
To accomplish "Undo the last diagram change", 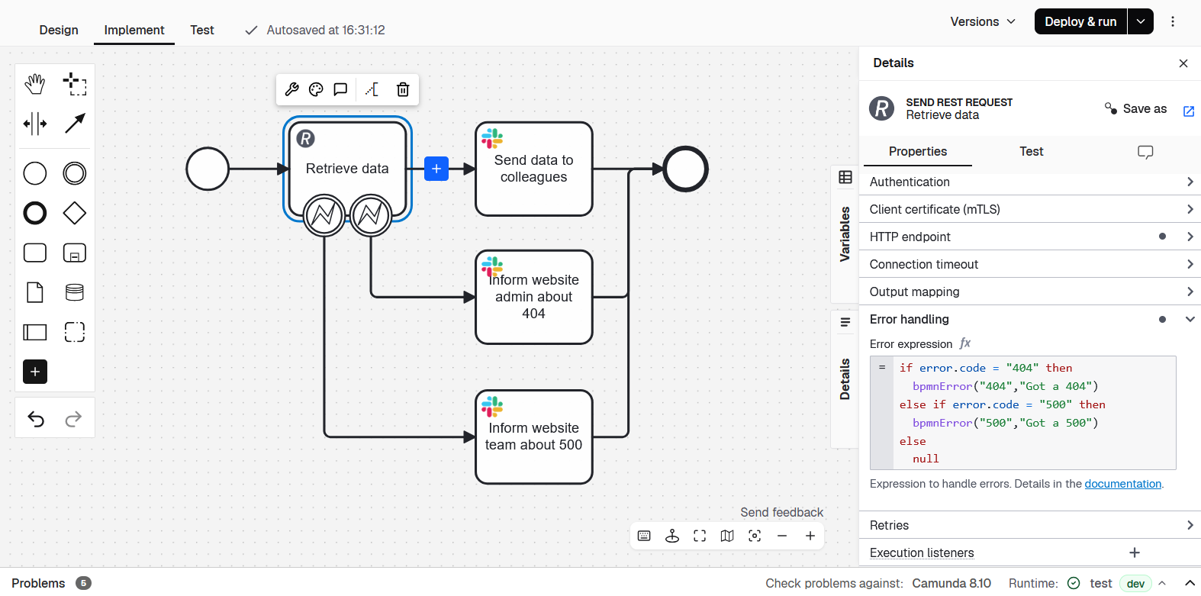I will coord(36,418).
